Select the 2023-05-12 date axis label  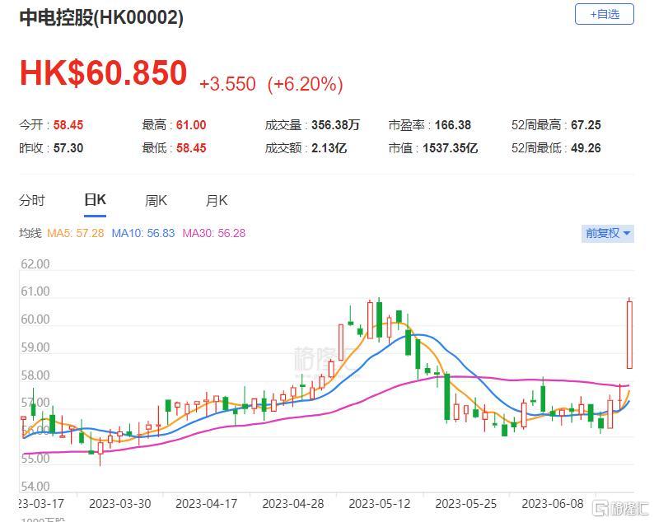coord(379,503)
